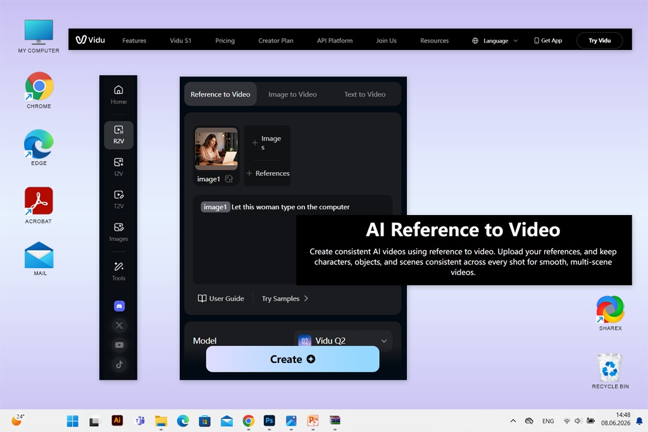Open Illustrator from the taskbar

(117, 421)
